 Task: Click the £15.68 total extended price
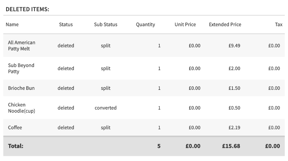231,146
